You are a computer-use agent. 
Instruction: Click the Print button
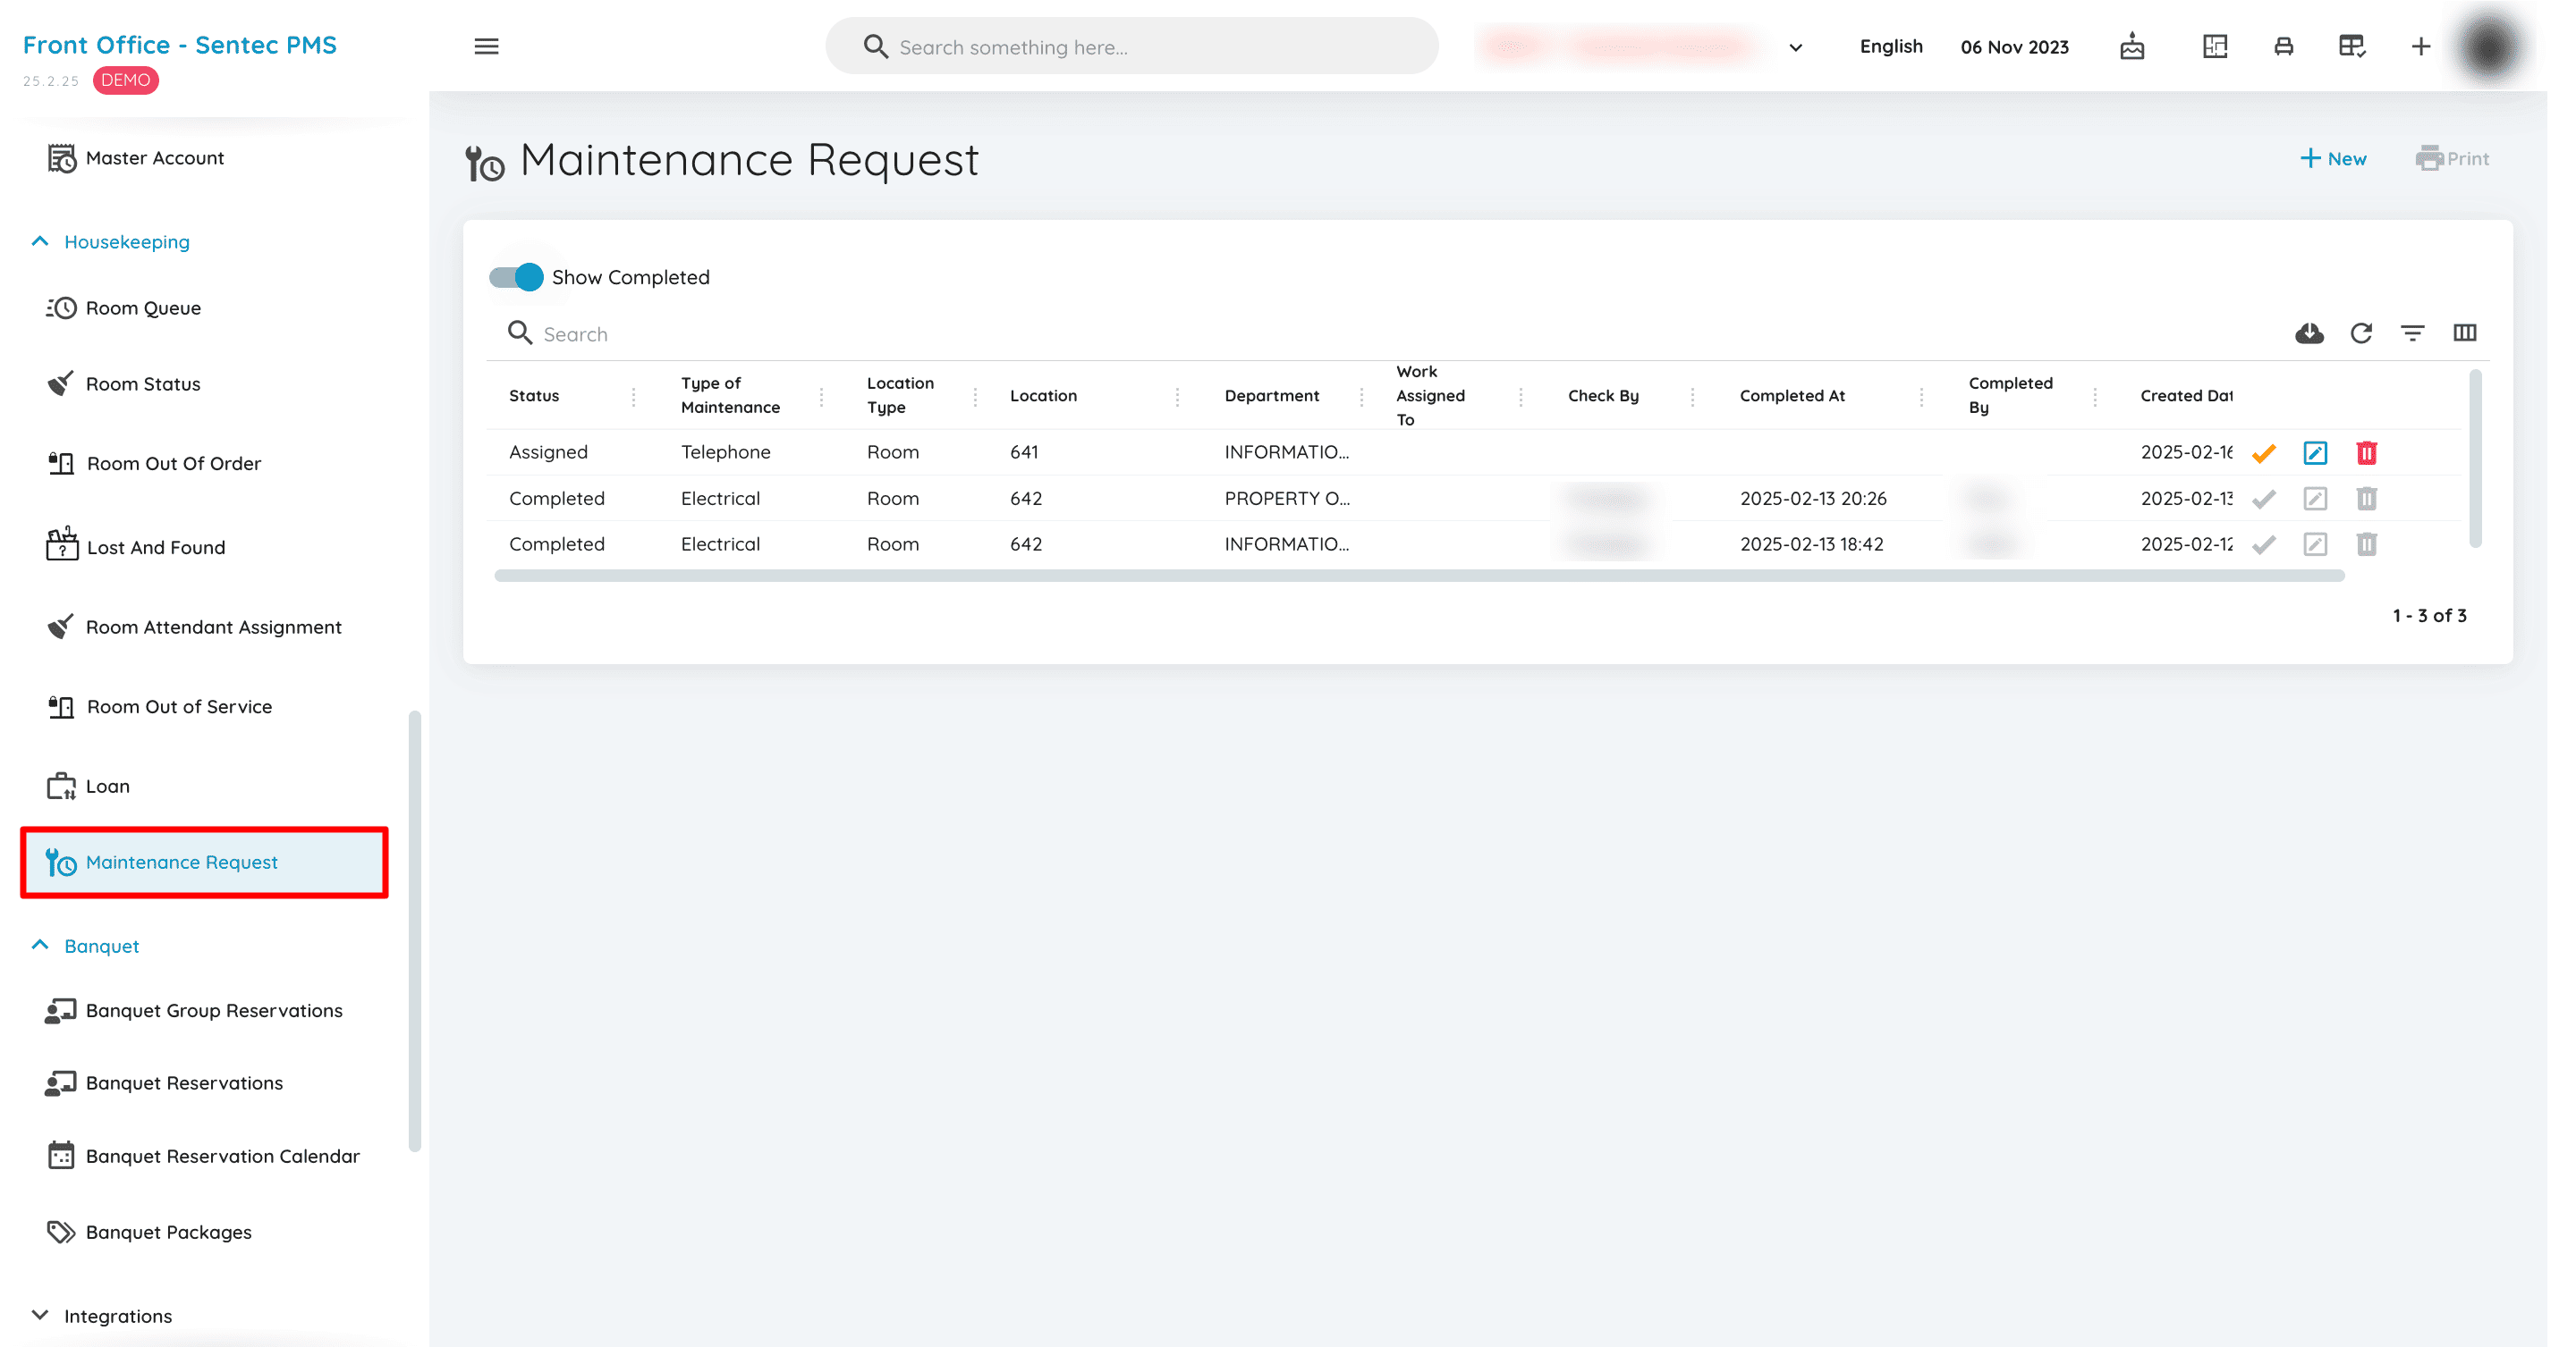click(2451, 158)
